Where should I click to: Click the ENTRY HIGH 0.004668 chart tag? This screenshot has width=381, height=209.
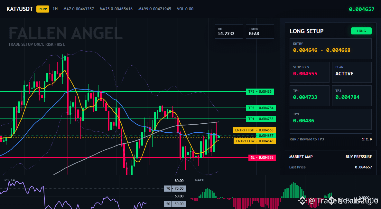[254, 130]
